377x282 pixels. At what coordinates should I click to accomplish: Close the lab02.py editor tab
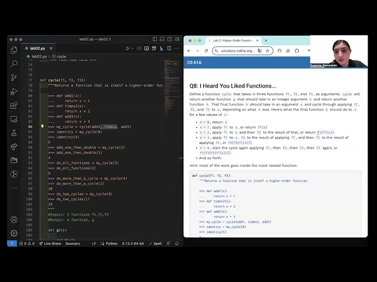(x=51, y=48)
